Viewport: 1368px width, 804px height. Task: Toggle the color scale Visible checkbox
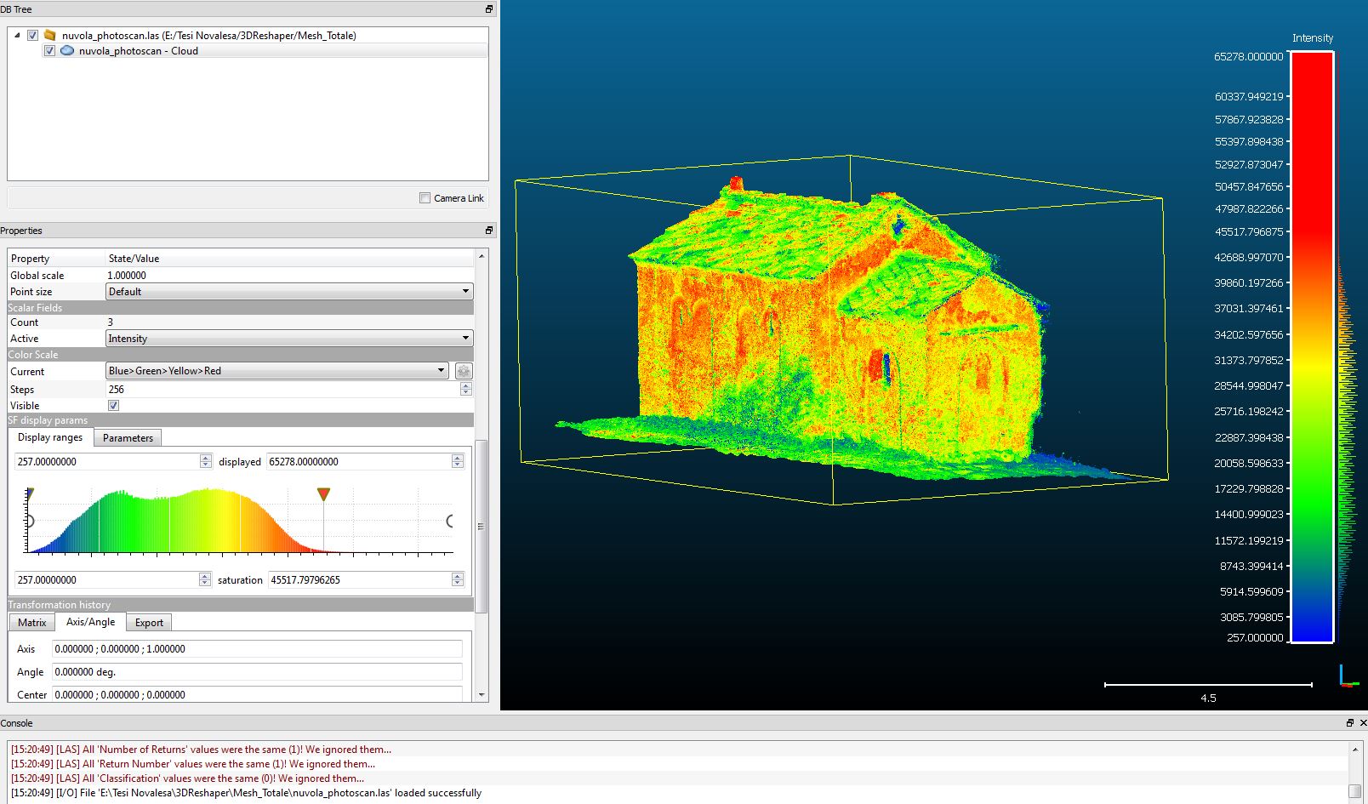pos(114,406)
